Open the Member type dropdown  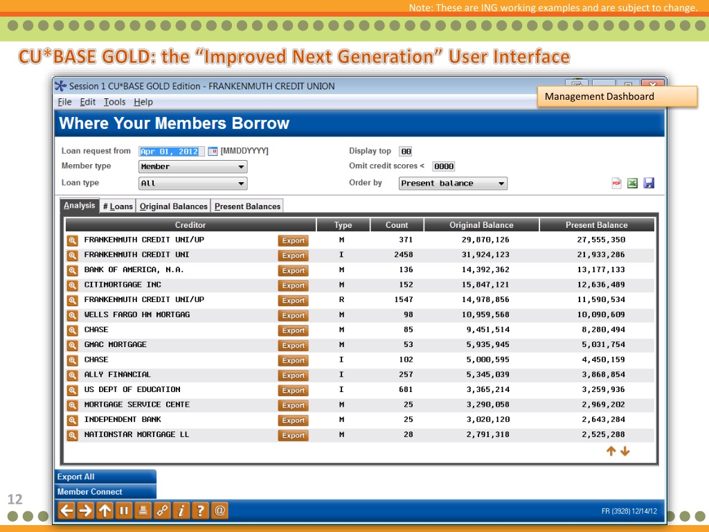coord(193,166)
